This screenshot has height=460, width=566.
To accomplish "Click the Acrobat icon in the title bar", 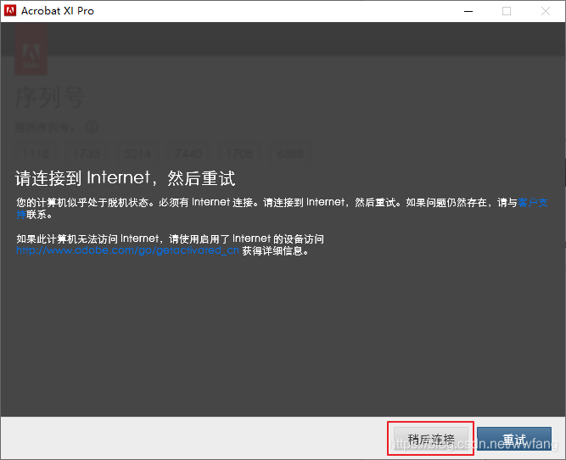I will [9, 11].
